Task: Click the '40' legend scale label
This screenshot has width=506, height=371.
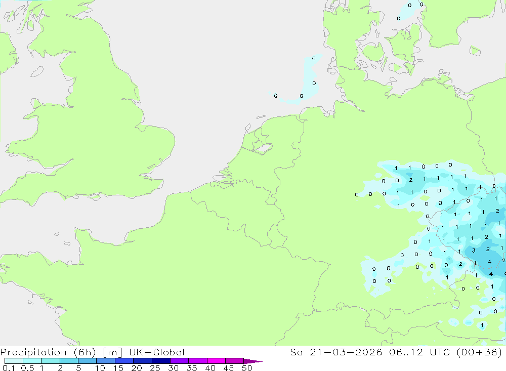Action: [x=210, y=368]
